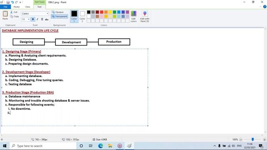Pick the lime green color swatch
Screen dimensions: 267x150
115,16
